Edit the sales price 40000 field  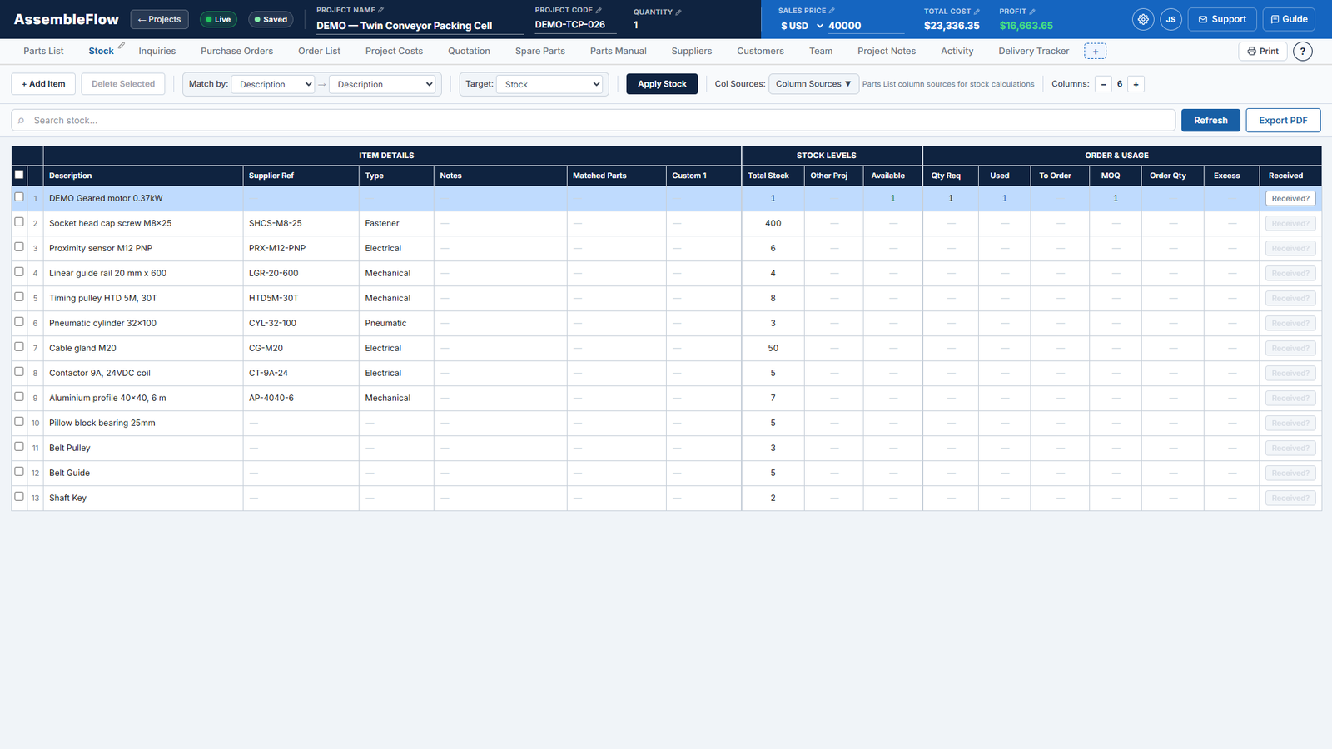tap(866, 26)
